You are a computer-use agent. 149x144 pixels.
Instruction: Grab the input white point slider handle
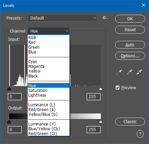100,89
